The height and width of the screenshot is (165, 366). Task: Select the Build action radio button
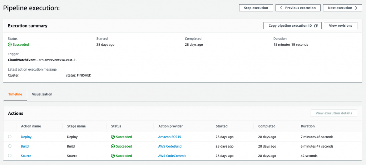(x=10, y=146)
